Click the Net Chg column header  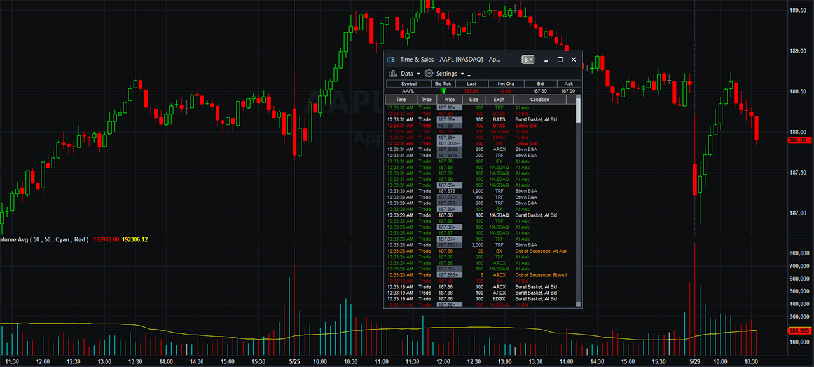[x=506, y=84]
